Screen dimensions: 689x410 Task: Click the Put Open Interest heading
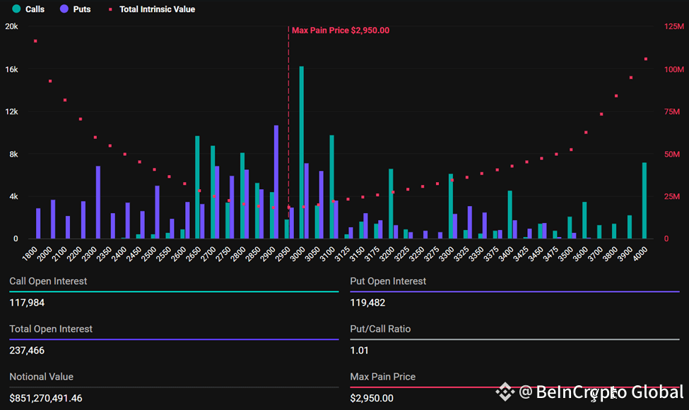tap(388, 282)
